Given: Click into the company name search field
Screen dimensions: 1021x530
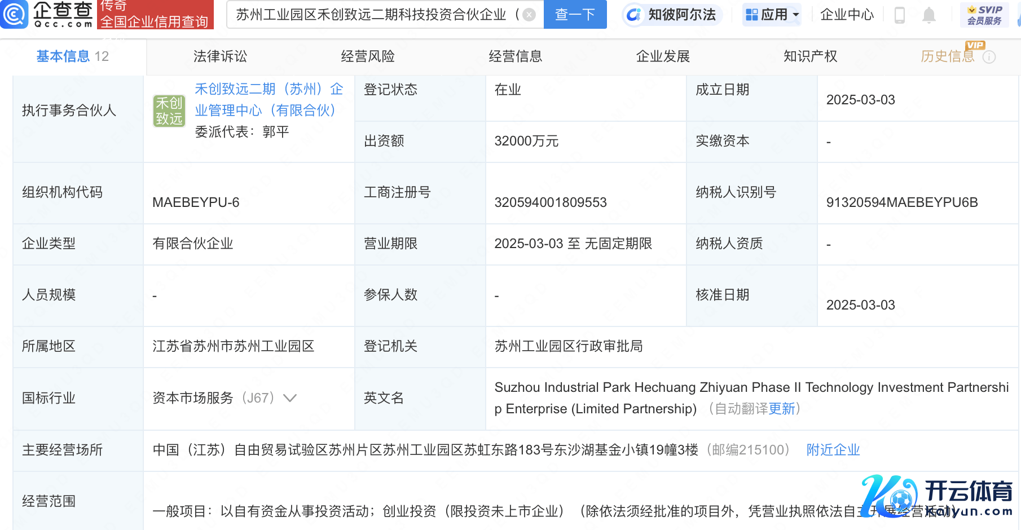Looking at the screenshot, I should (x=372, y=15).
